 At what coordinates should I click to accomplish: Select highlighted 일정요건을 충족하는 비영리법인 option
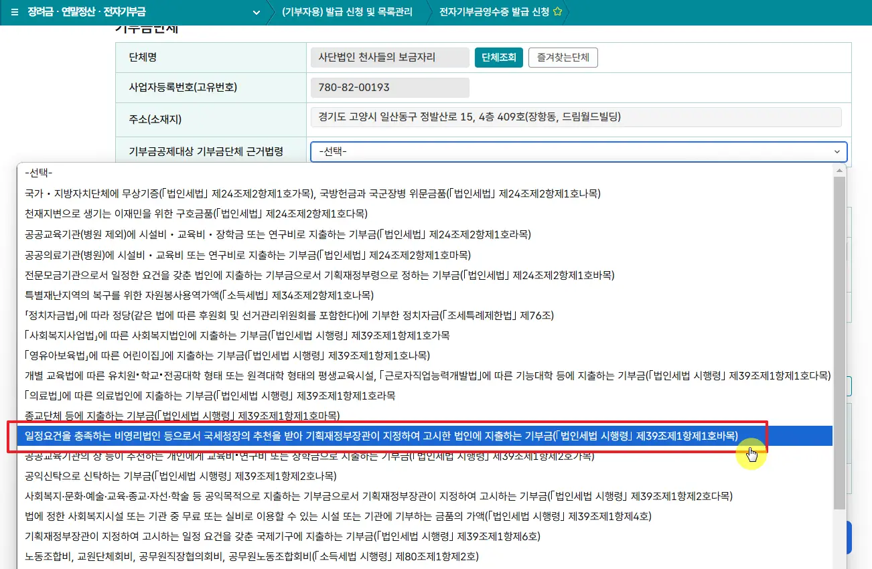[381, 436]
